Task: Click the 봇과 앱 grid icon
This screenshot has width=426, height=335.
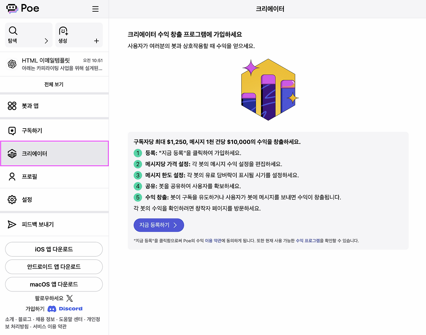Action: [x=12, y=106]
